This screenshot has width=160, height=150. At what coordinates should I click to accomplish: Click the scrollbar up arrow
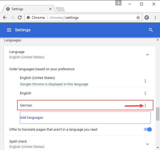pos(158,40)
